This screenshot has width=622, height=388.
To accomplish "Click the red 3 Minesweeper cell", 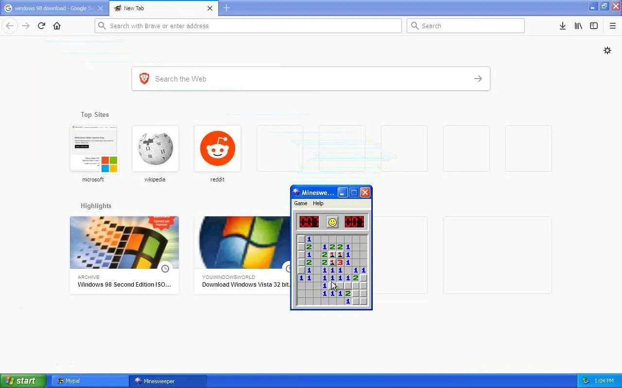I will 340,262.
